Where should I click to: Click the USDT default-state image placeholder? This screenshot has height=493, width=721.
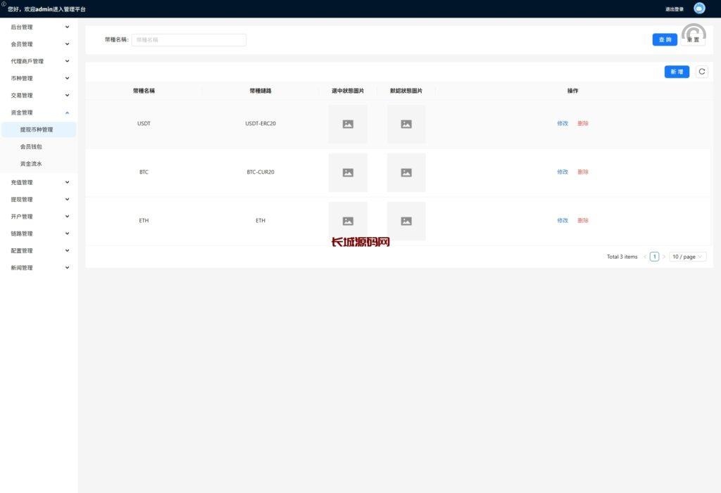coord(406,124)
